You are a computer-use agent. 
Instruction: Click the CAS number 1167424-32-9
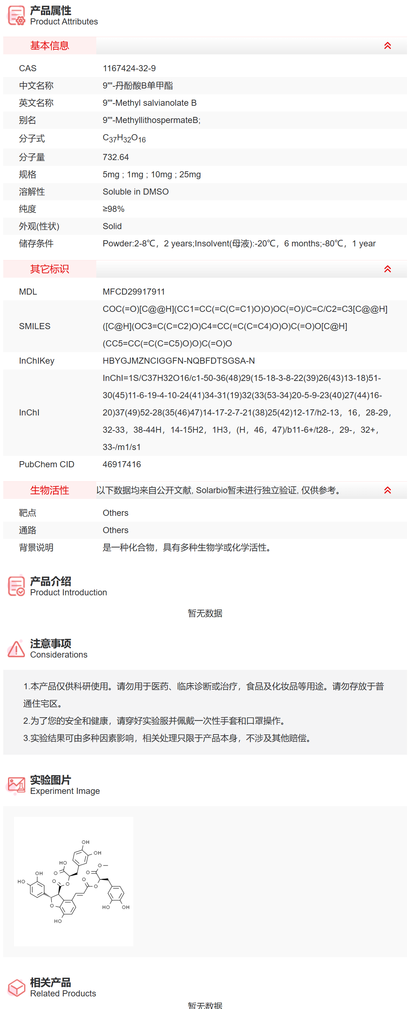point(129,68)
